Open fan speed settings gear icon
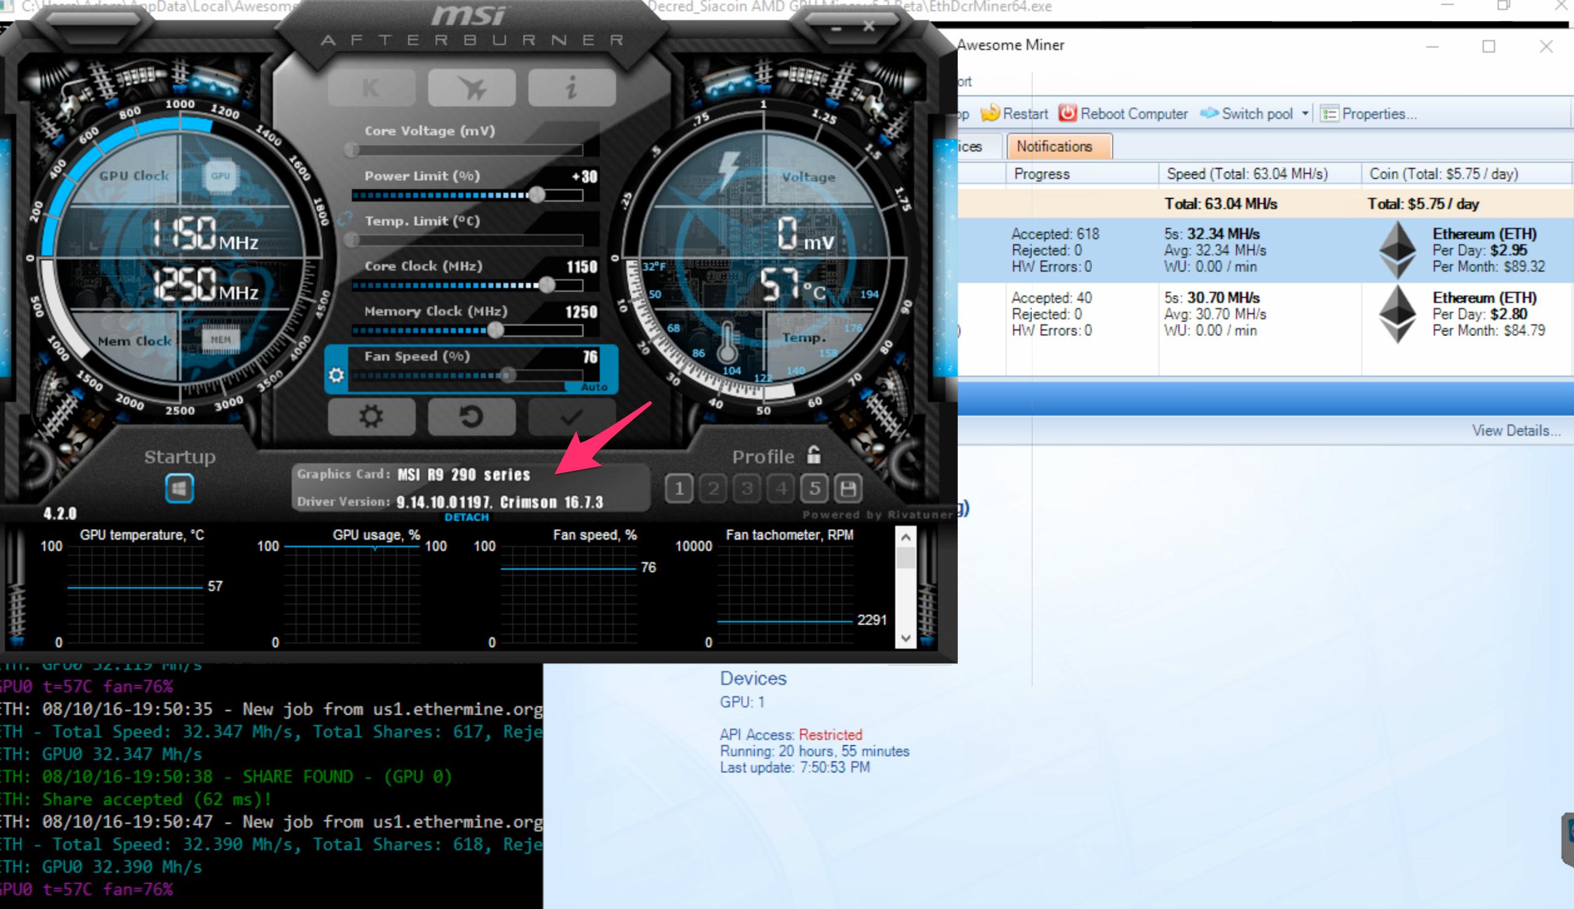This screenshot has width=1574, height=909. tap(336, 375)
